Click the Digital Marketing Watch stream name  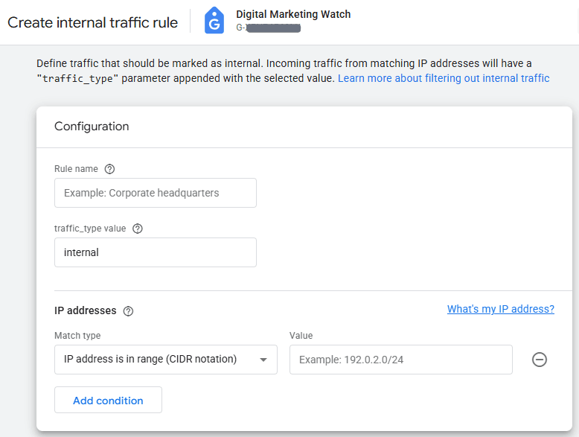coord(293,14)
